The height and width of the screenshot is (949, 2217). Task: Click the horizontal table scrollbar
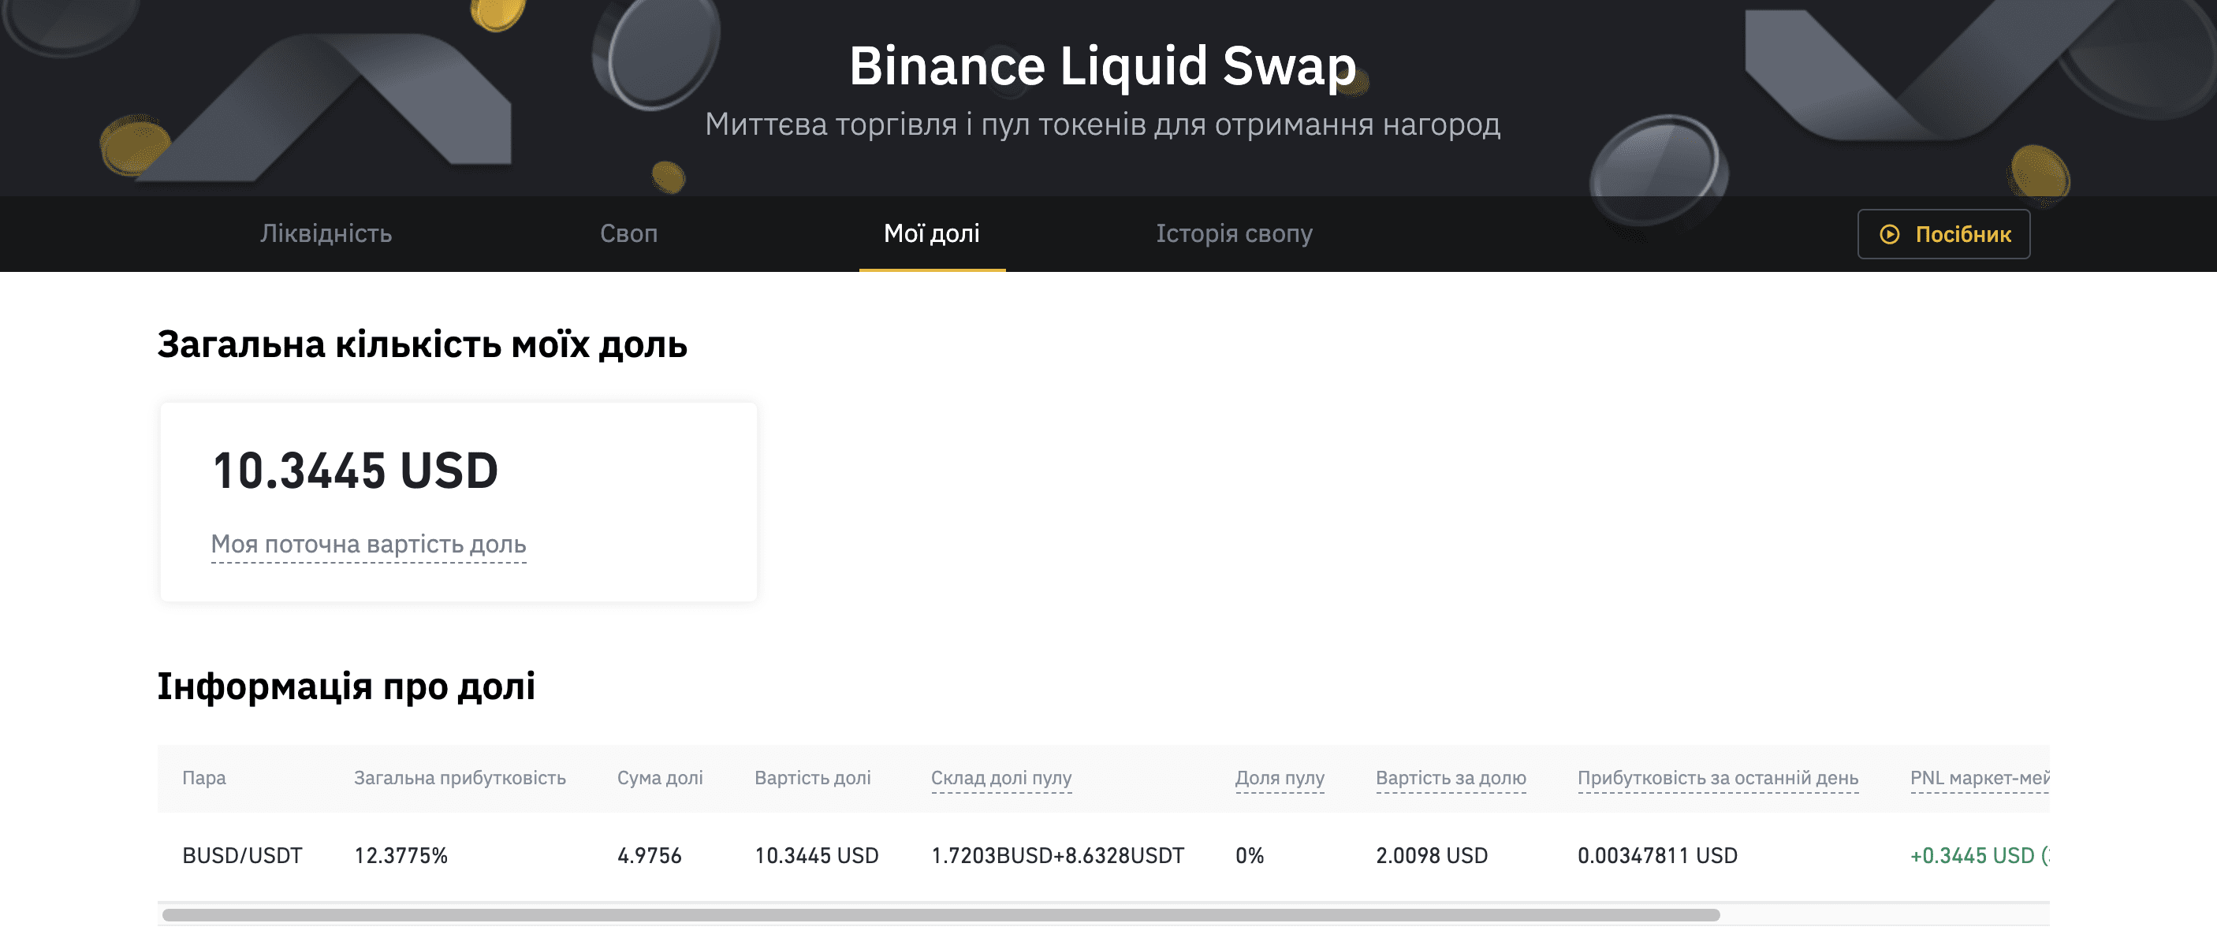(941, 914)
